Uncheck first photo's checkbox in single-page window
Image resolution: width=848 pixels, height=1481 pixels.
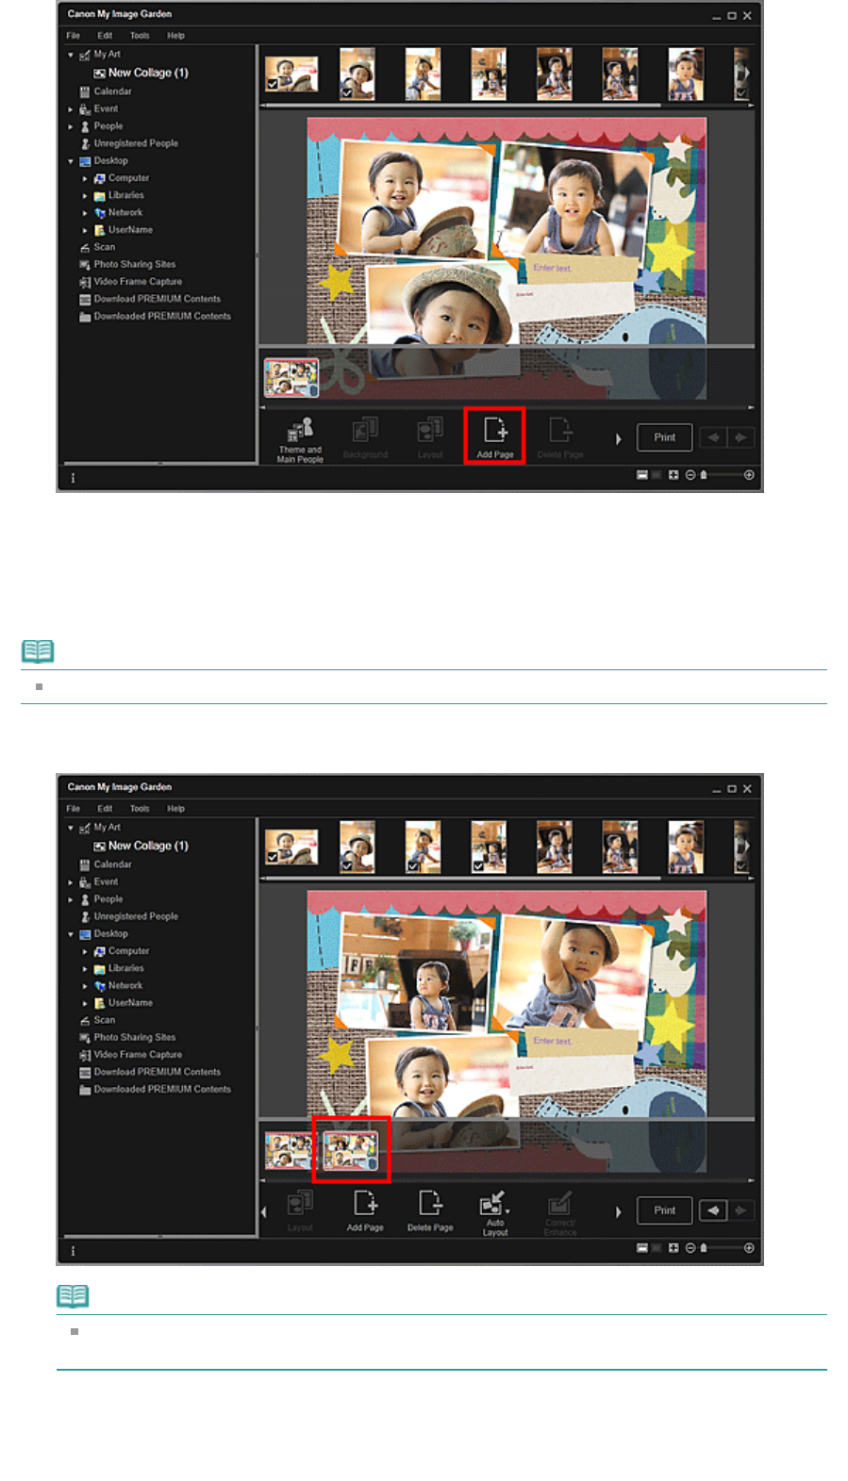click(x=273, y=85)
